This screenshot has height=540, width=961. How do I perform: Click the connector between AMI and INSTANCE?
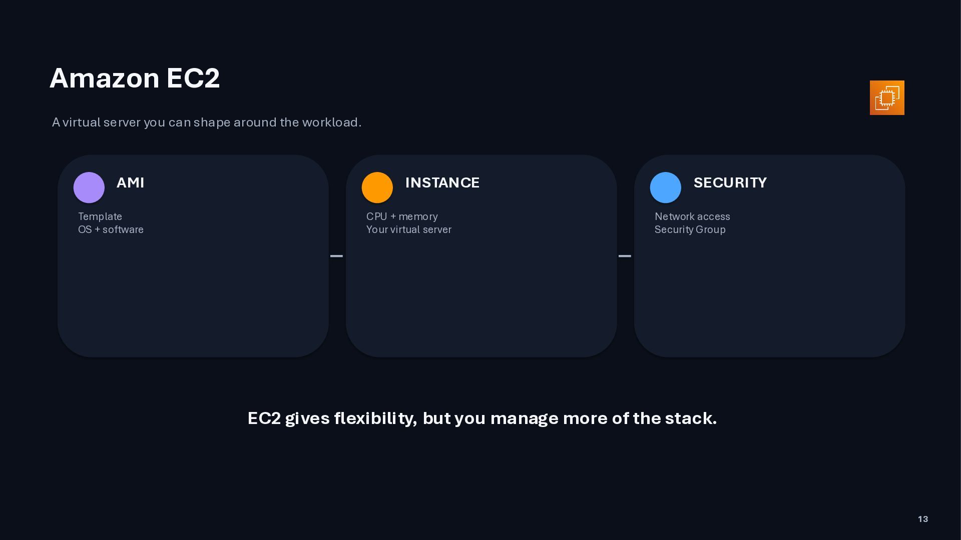[337, 256]
